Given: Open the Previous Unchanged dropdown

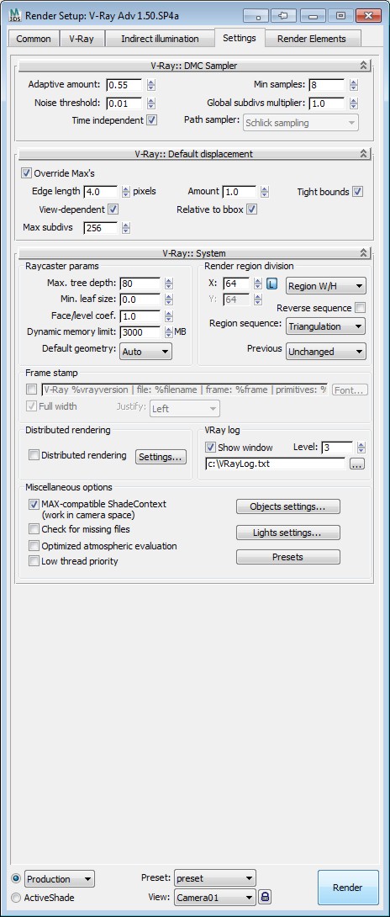Looking at the screenshot, I should pyautogui.click(x=325, y=352).
